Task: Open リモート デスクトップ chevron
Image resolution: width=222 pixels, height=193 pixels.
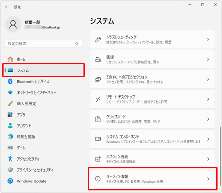Action: (x=208, y=99)
